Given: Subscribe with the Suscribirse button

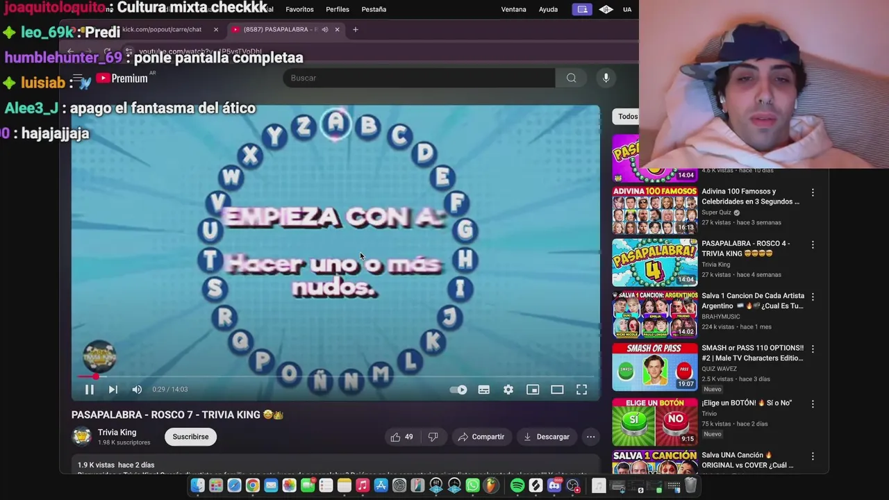Looking at the screenshot, I should (x=190, y=437).
